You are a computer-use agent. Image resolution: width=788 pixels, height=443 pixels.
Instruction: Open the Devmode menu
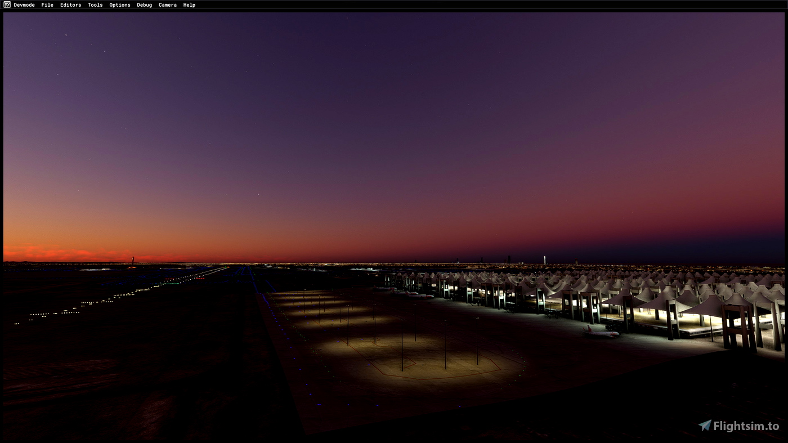(x=24, y=5)
